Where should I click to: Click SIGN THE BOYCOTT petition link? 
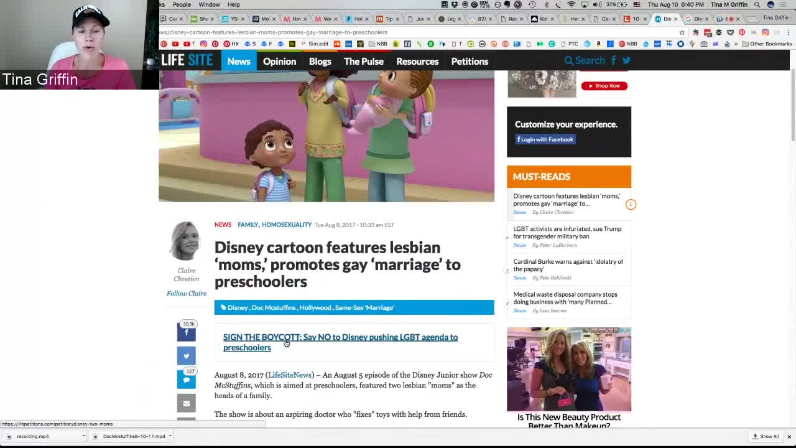pyautogui.click(x=340, y=342)
